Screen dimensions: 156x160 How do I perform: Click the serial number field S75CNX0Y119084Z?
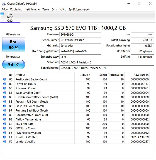[x=80, y=40]
